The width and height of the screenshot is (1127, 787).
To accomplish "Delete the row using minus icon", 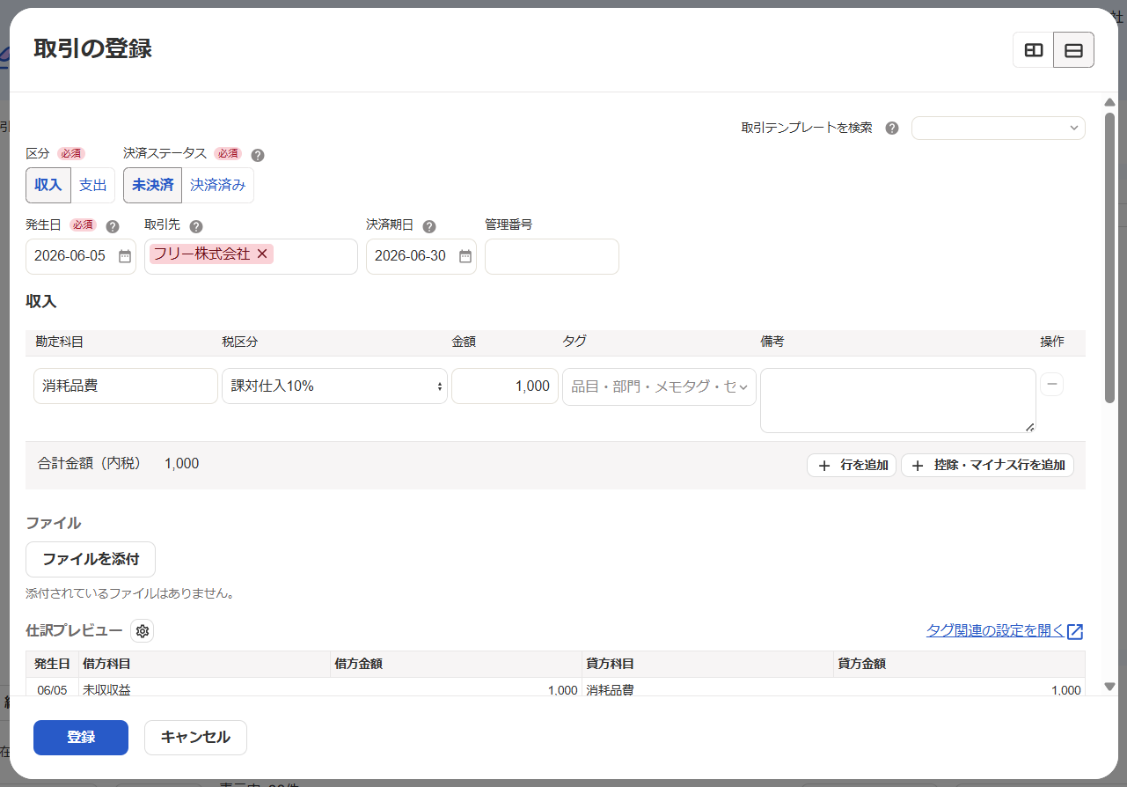I will [1052, 385].
